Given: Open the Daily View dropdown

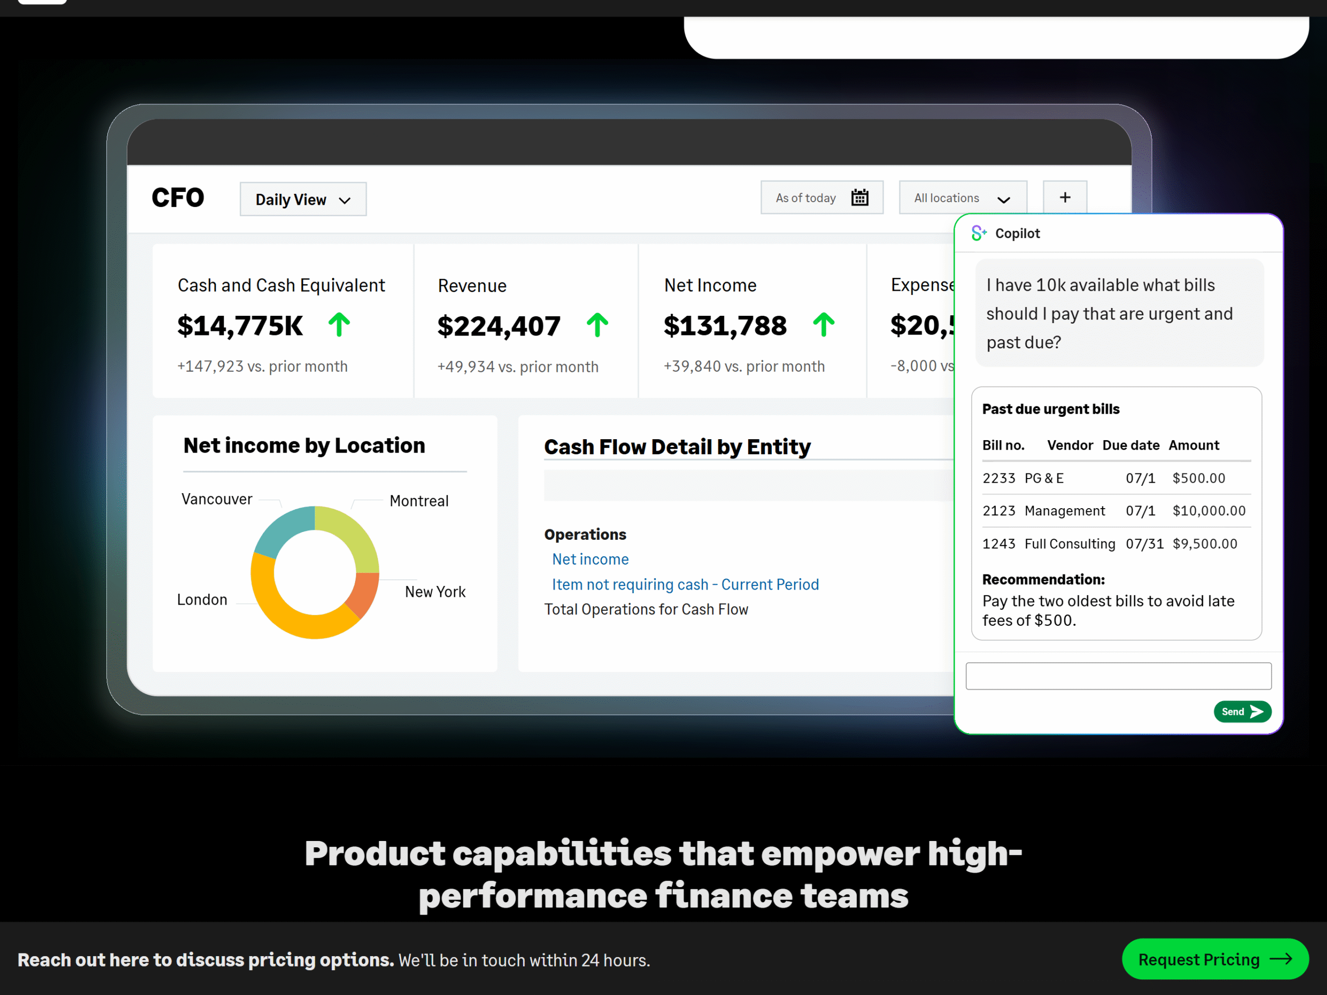Looking at the screenshot, I should (303, 199).
